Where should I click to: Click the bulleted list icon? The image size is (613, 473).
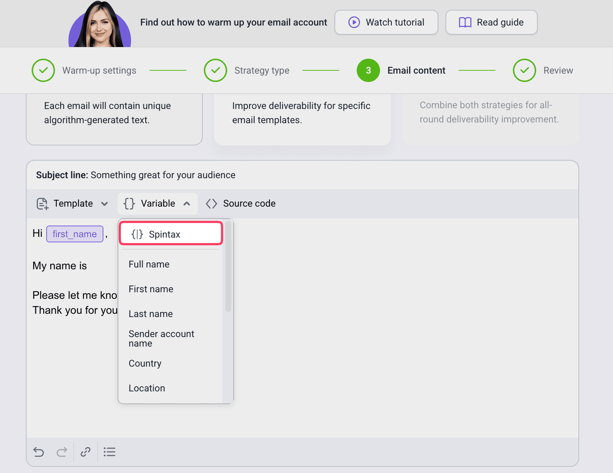(109, 452)
